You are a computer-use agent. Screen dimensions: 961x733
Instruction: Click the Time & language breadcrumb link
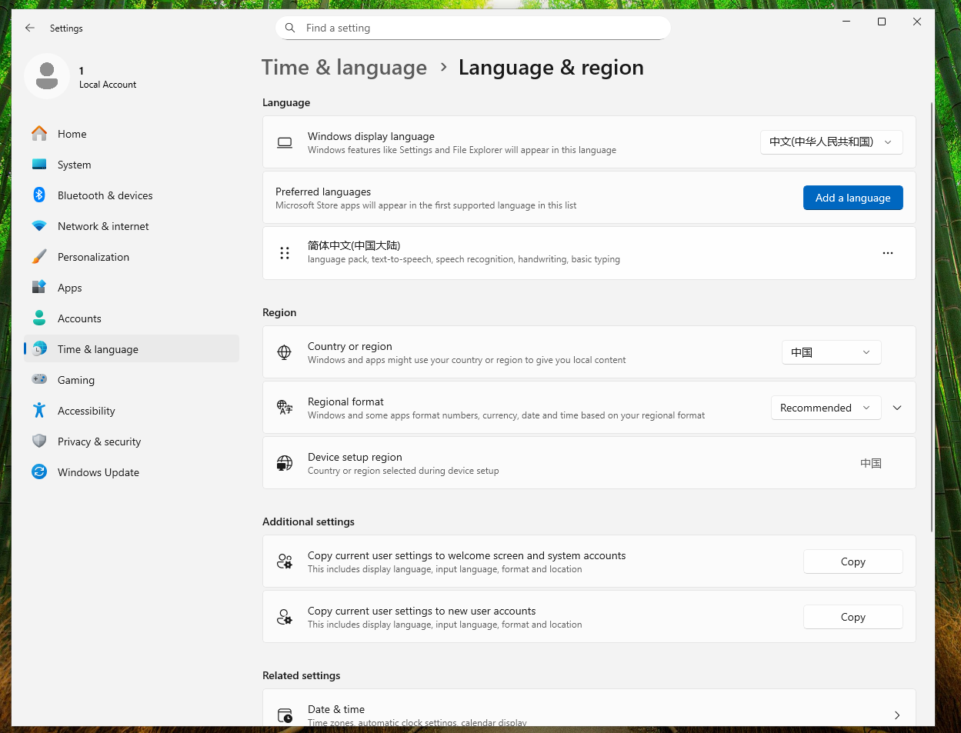pyautogui.click(x=344, y=68)
